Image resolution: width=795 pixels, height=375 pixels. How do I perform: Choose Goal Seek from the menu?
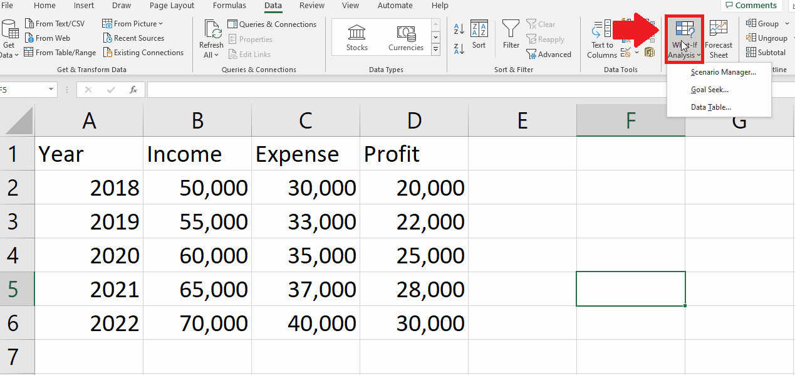tap(709, 90)
